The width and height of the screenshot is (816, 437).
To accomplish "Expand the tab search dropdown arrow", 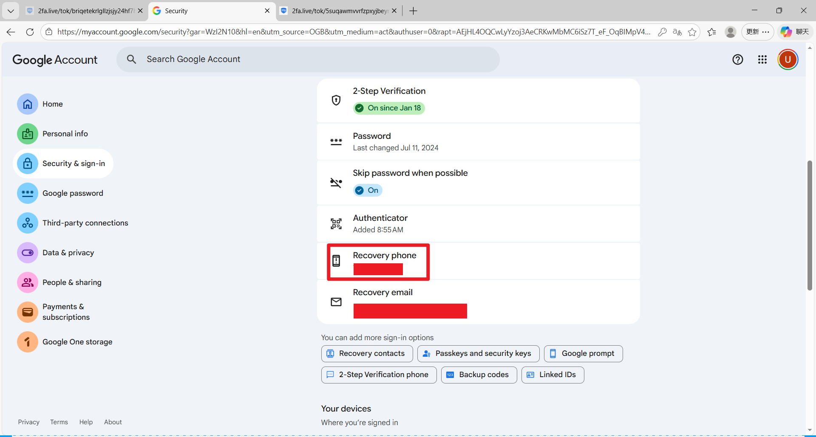I will [x=11, y=11].
